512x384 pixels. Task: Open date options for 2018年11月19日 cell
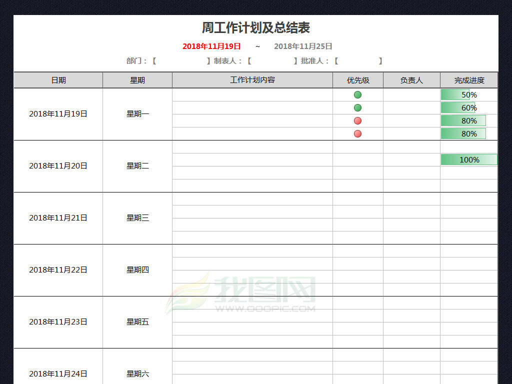58,114
